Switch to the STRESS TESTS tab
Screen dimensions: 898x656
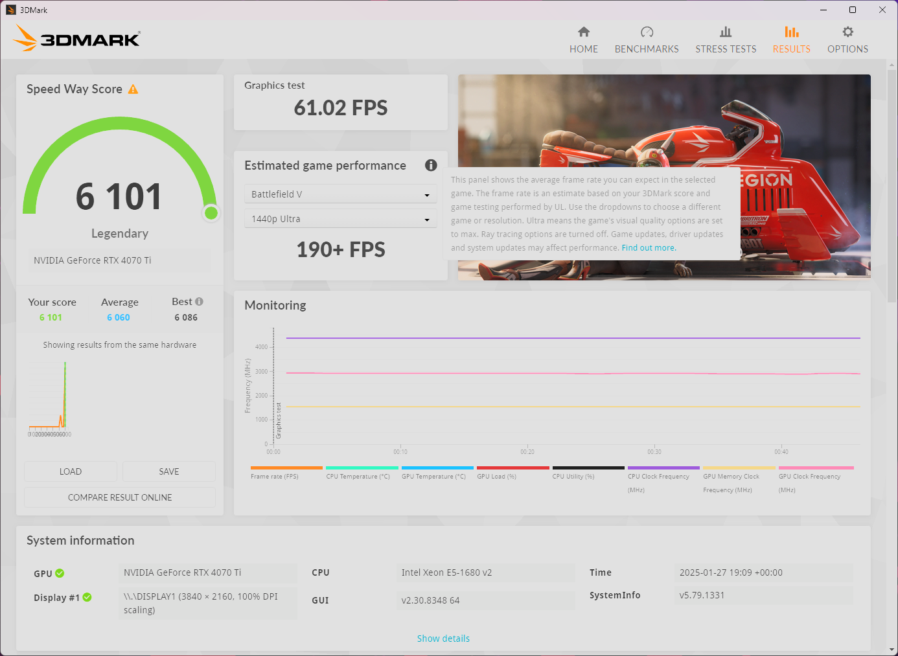[x=726, y=49]
